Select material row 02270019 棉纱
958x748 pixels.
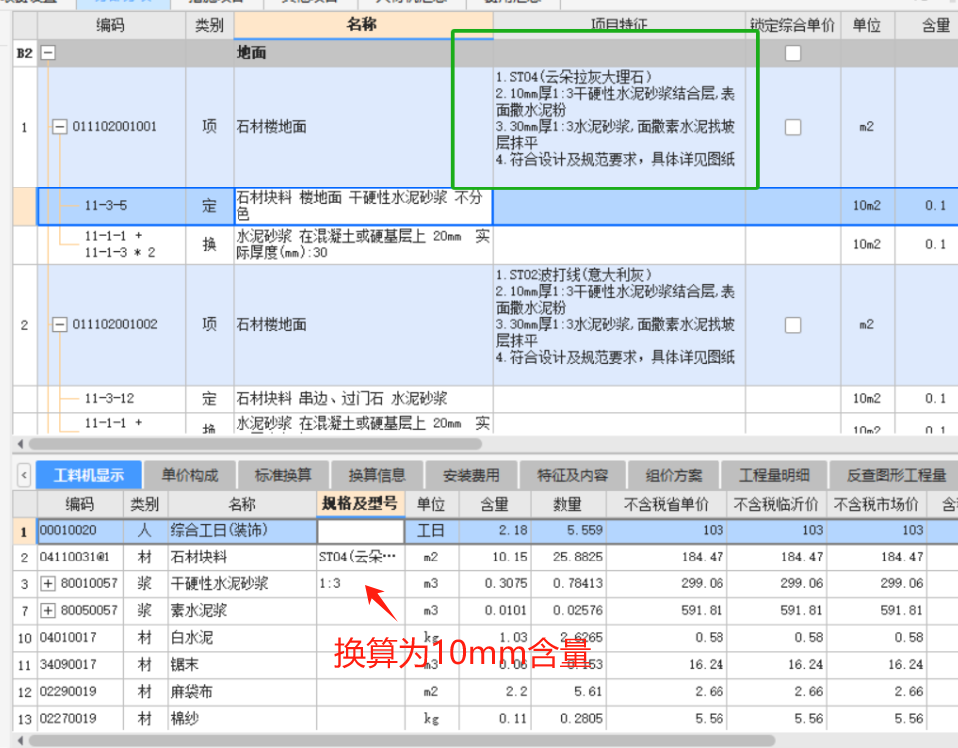pos(485,718)
